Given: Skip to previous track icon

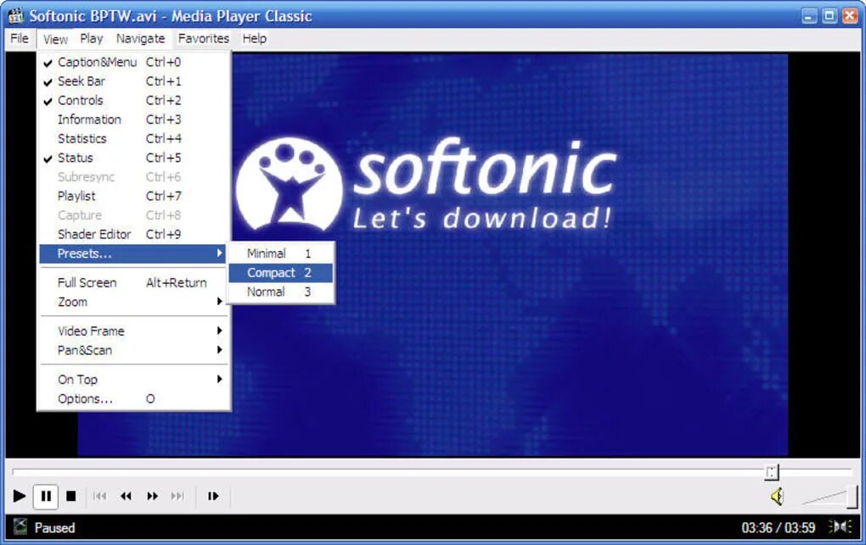Looking at the screenshot, I should (x=100, y=496).
